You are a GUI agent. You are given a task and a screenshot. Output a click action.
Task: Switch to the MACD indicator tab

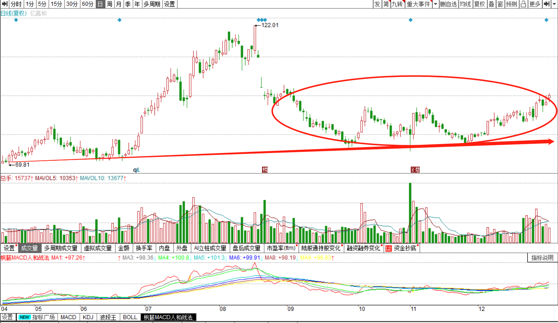[x=68, y=317]
